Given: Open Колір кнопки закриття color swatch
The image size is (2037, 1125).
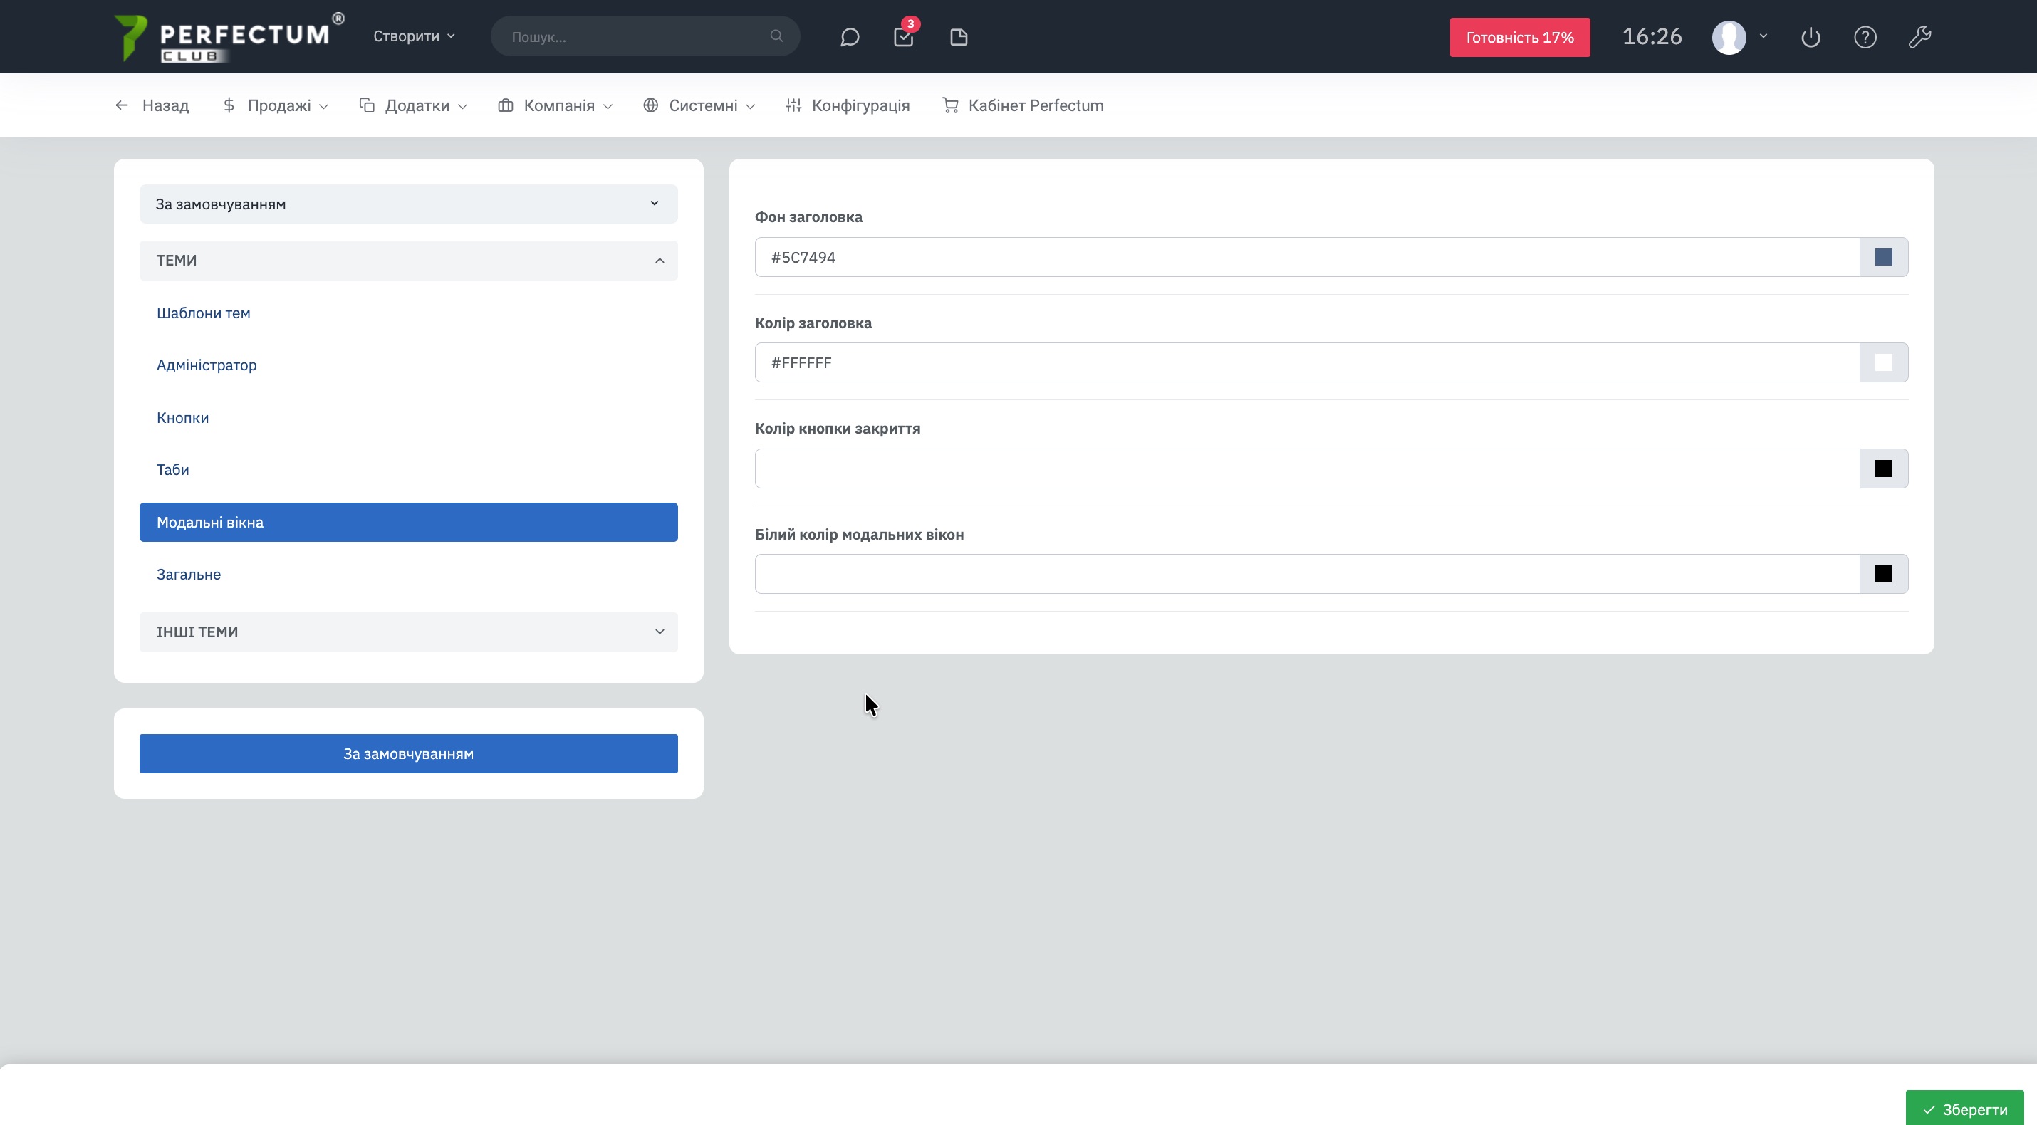Looking at the screenshot, I should click(1884, 469).
